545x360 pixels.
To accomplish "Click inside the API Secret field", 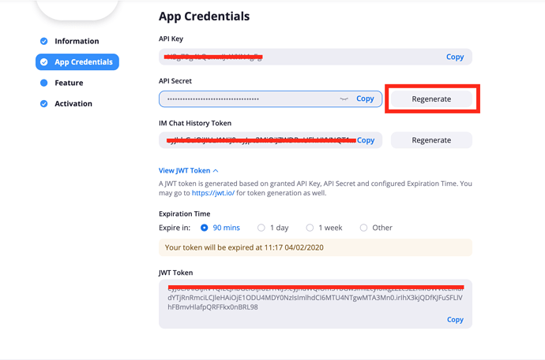I will [x=245, y=99].
